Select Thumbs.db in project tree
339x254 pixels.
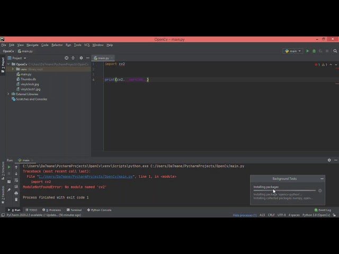tap(28, 79)
